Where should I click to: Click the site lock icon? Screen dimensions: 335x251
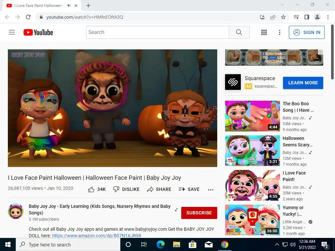pyautogui.click(x=41, y=17)
